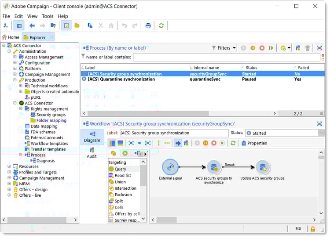Click the green refresh icon in main toolbar
Image resolution: width=330 pixels, height=238 pixels.
click(x=161, y=25)
